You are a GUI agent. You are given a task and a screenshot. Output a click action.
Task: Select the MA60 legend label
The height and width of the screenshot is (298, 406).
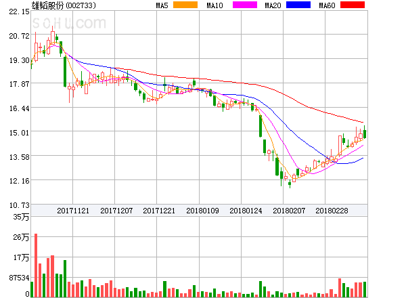pyautogui.click(x=327, y=5)
